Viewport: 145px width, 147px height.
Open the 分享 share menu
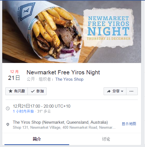(115, 91)
